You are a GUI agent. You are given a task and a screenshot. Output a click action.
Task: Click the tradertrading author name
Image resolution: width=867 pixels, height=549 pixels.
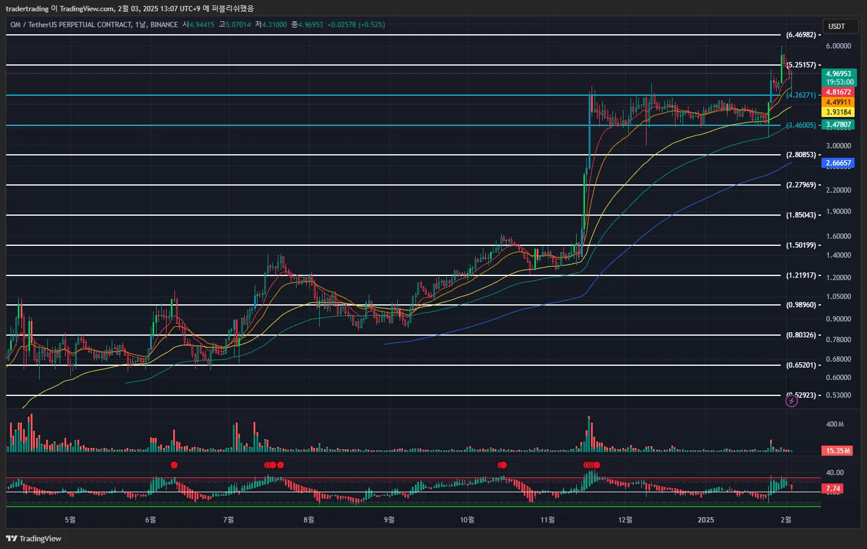pos(27,8)
